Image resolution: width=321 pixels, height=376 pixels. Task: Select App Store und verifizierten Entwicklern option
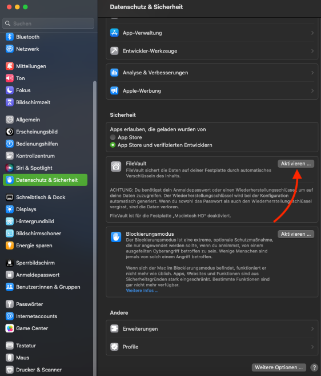(x=113, y=145)
